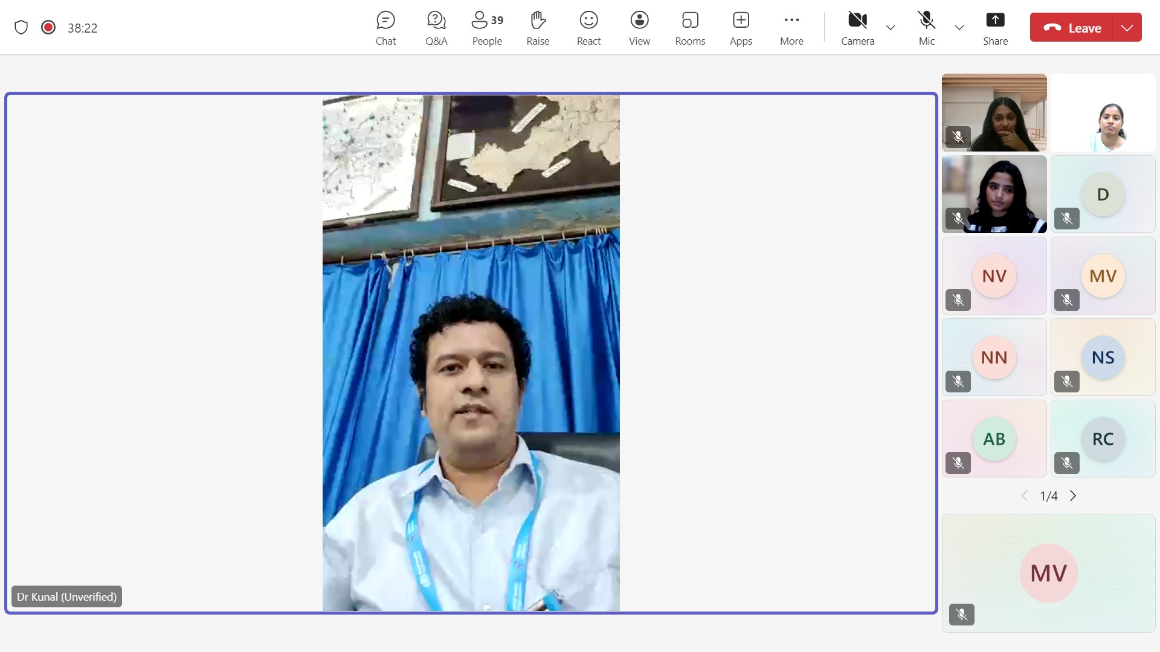Open the Chat panel
This screenshot has width=1160, height=652.
pyautogui.click(x=385, y=28)
